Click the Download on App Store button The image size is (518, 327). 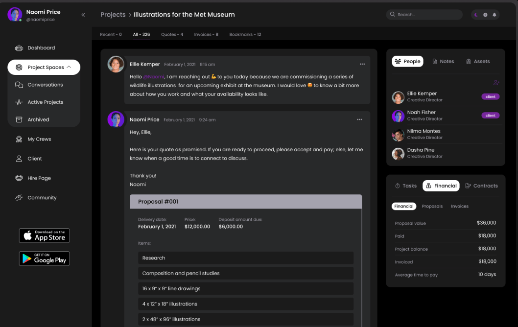tap(44, 235)
